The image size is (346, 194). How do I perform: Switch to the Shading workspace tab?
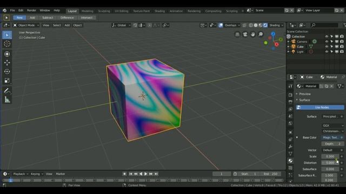click(159, 11)
